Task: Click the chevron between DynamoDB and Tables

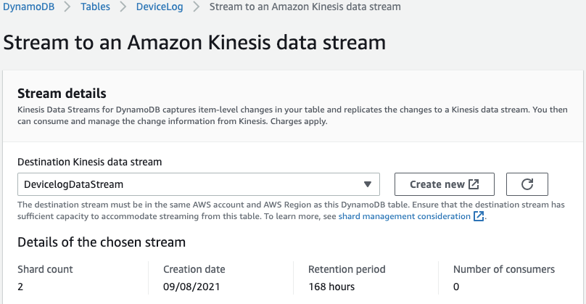Action: click(x=67, y=7)
